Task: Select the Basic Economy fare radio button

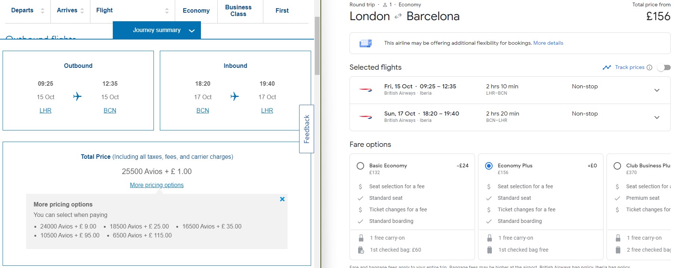Action: point(360,166)
